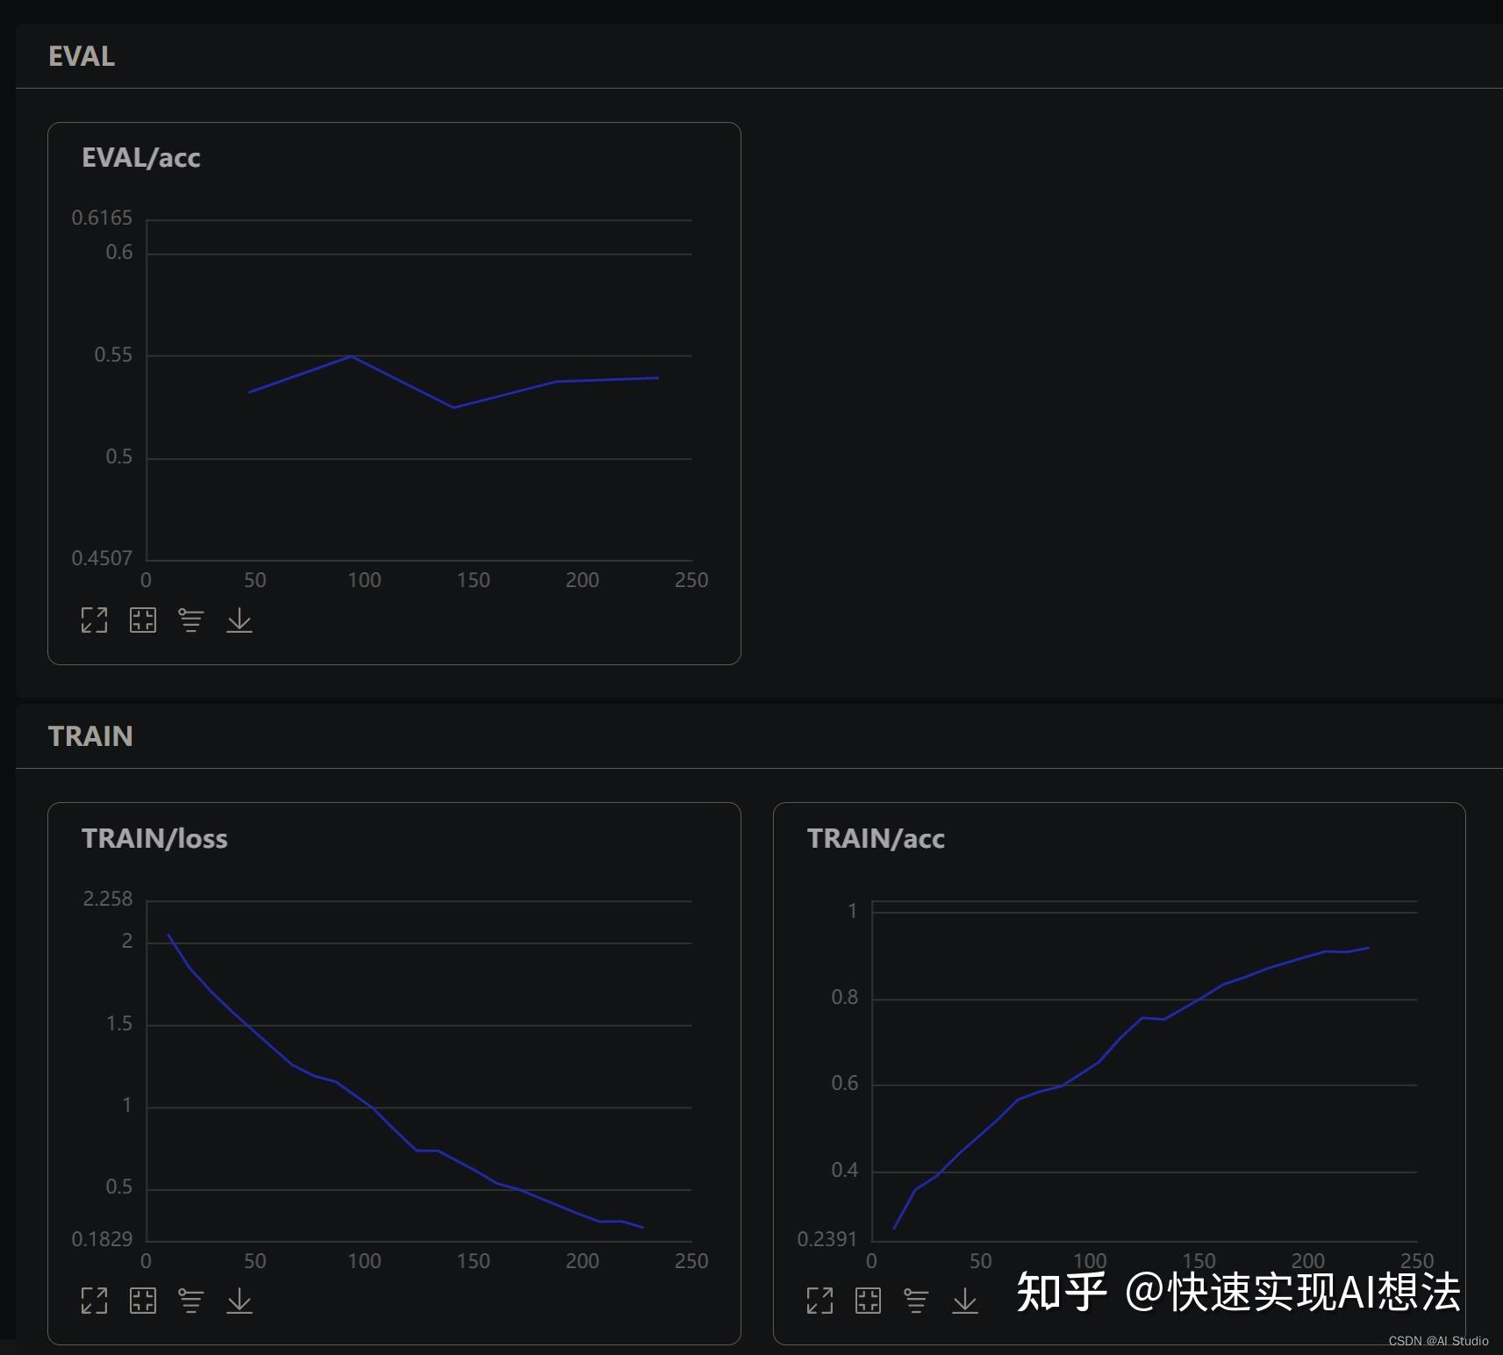Toggle axis options for EVAL/acc chart
1503x1355 pixels.
(x=191, y=620)
